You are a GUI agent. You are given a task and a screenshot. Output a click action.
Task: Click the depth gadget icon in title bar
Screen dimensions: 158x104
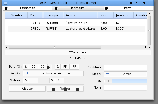tap(150, 3)
